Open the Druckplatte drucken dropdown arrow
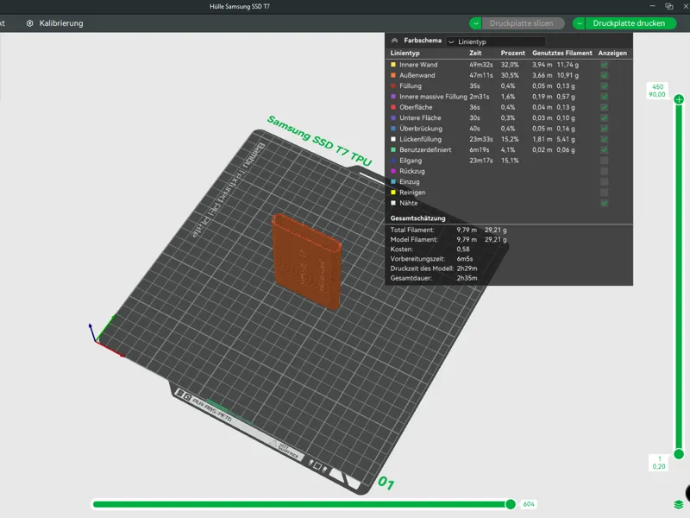This screenshot has width=690, height=518. [579, 23]
